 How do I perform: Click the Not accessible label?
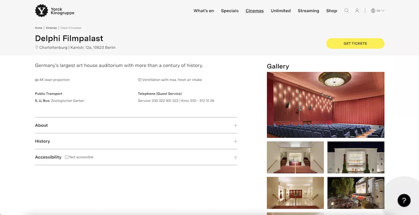point(81,157)
